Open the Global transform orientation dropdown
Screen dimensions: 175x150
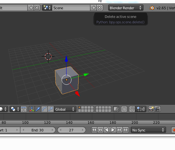65,109
